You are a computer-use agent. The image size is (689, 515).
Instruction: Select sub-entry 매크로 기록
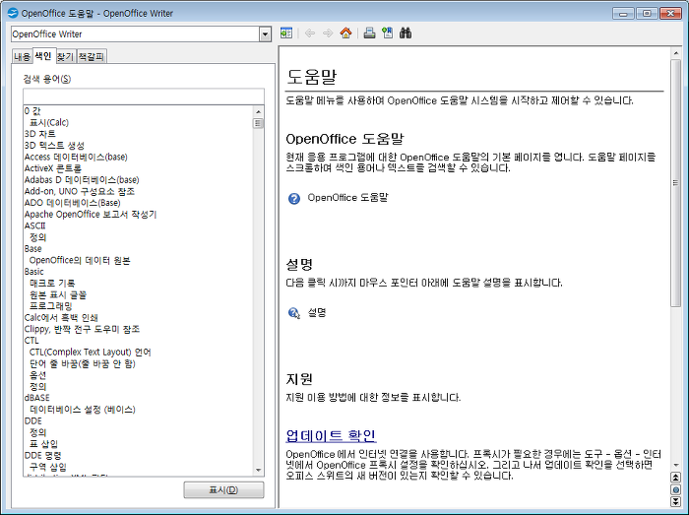coord(52,283)
